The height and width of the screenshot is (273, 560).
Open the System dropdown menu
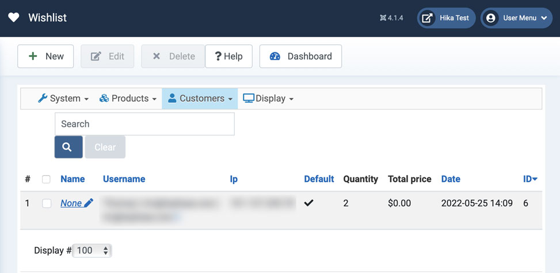[x=63, y=98]
